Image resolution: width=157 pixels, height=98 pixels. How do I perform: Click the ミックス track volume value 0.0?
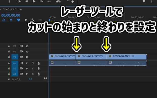tap(30, 79)
